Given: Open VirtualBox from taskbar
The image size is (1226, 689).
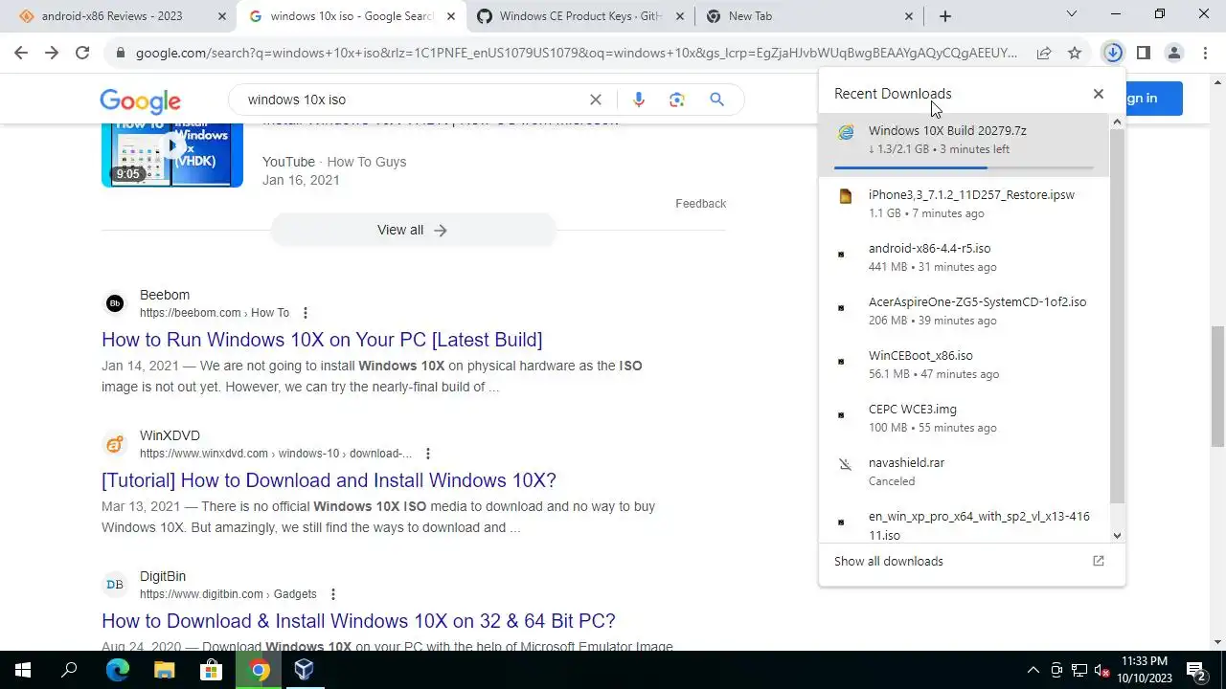Looking at the screenshot, I should [x=305, y=670].
